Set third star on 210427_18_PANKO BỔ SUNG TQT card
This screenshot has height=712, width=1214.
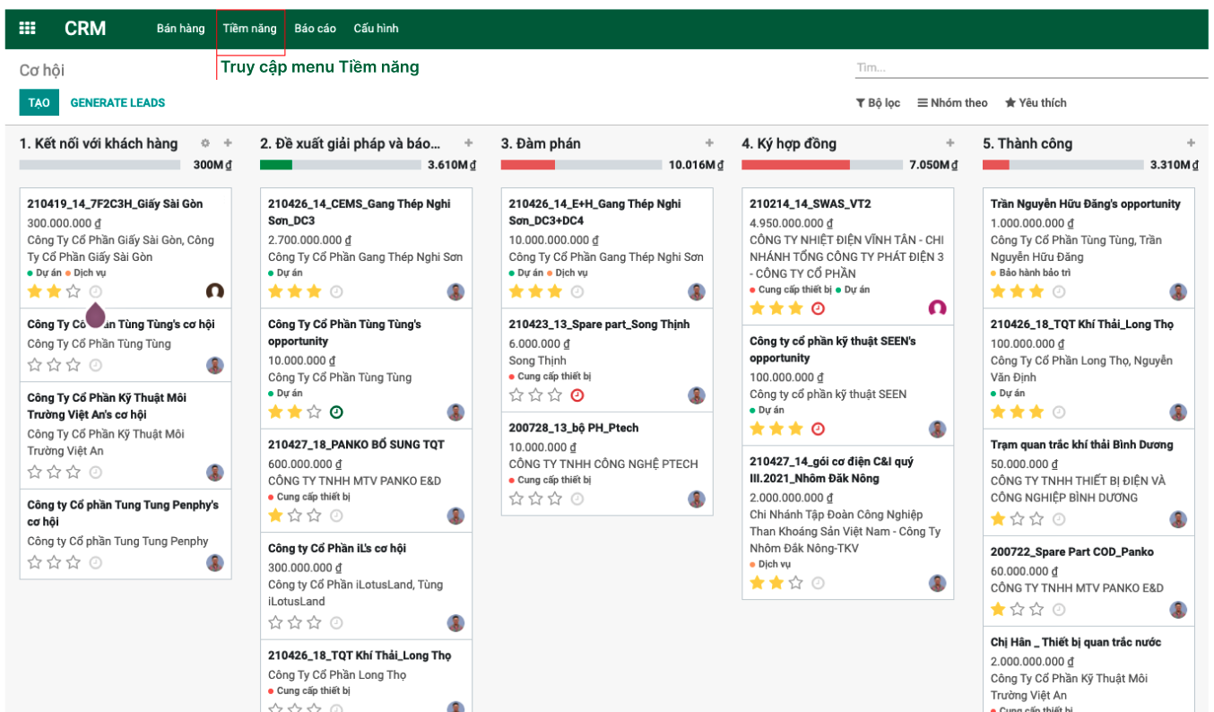[315, 516]
